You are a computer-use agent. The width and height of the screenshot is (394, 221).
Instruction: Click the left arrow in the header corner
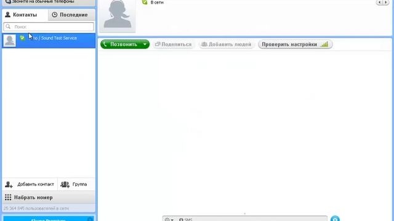(x=379, y=2)
